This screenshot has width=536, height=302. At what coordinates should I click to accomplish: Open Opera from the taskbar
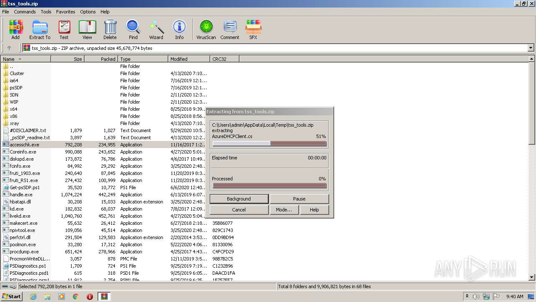[x=90, y=297]
